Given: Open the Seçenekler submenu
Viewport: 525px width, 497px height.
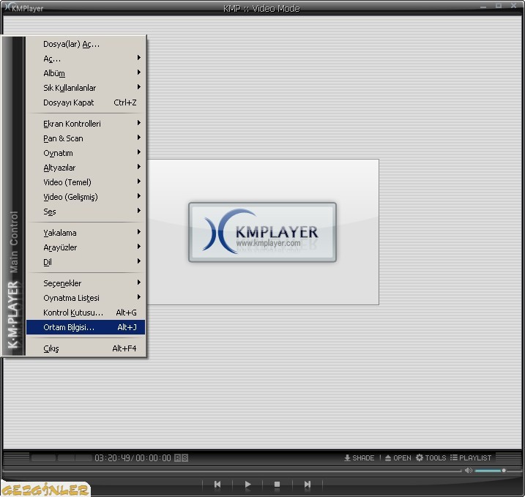Looking at the screenshot, I should [86, 283].
